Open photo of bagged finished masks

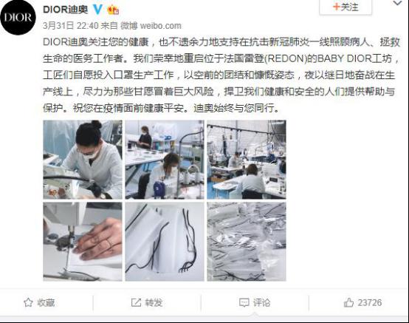pos(247,242)
